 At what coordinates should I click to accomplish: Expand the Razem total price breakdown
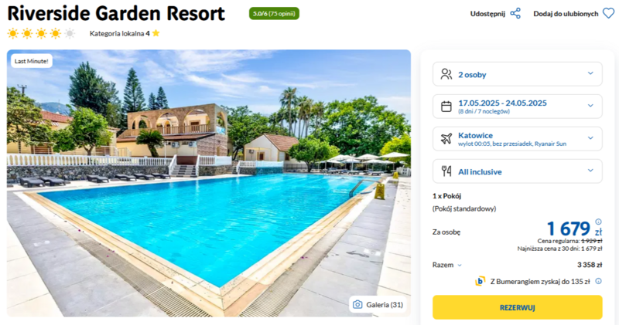coord(447,265)
